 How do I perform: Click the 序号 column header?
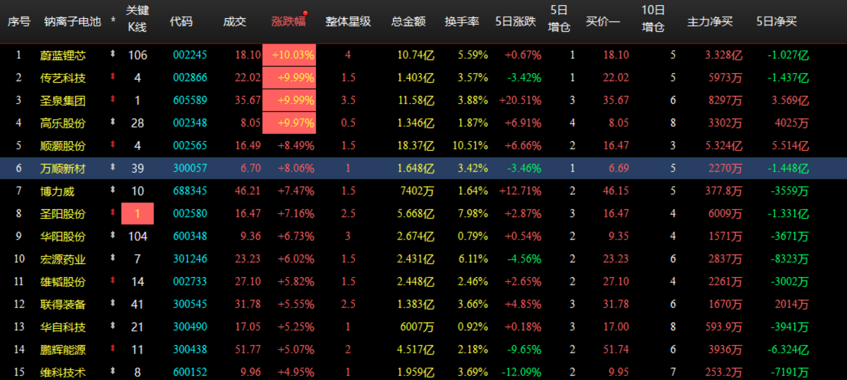19,20
